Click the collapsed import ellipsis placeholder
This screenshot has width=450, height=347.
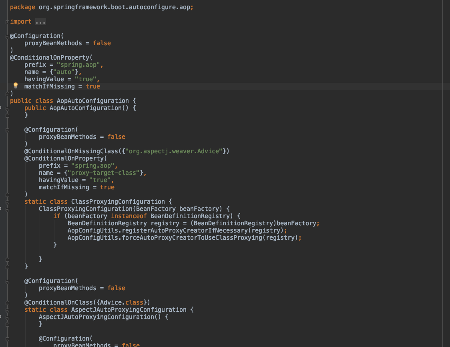point(40,22)
